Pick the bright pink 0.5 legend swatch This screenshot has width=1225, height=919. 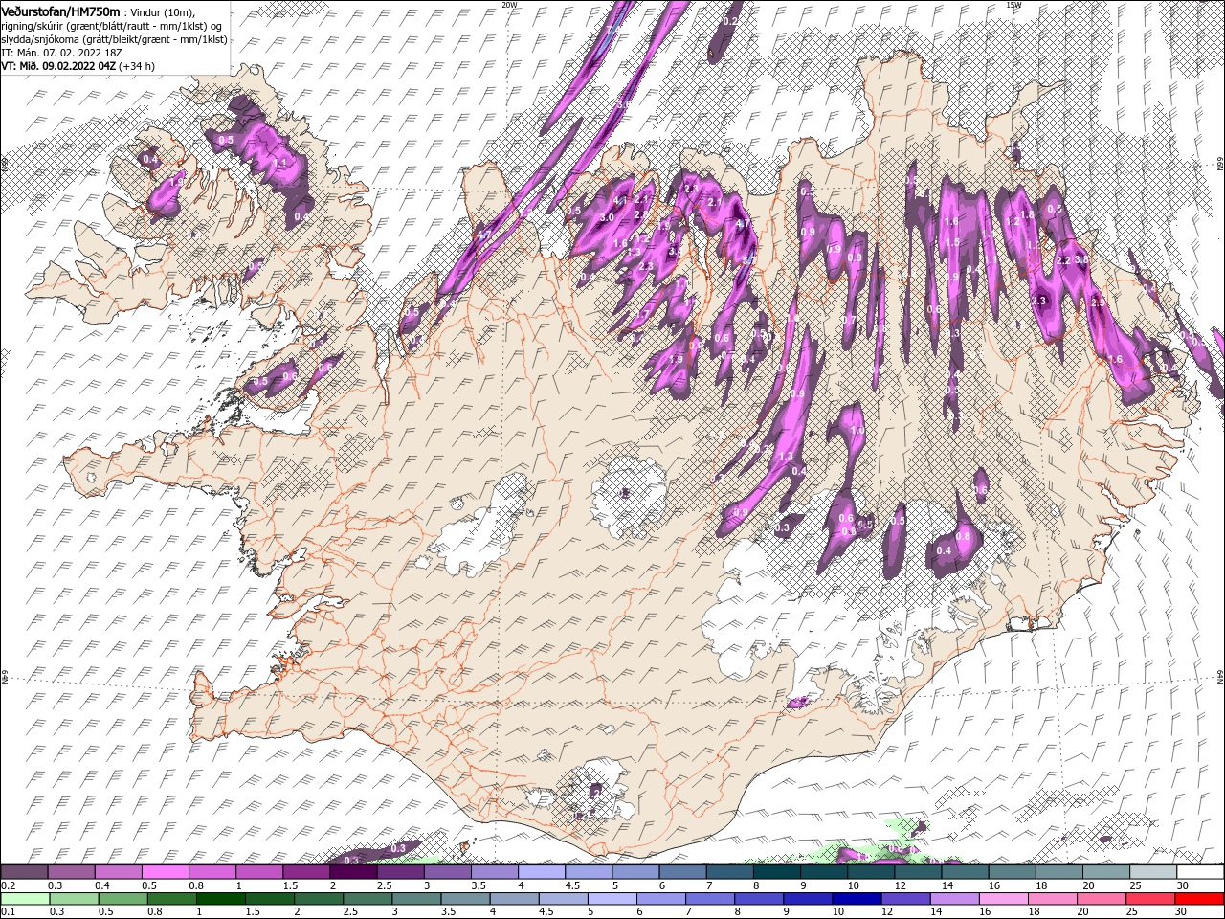[165, 872]
